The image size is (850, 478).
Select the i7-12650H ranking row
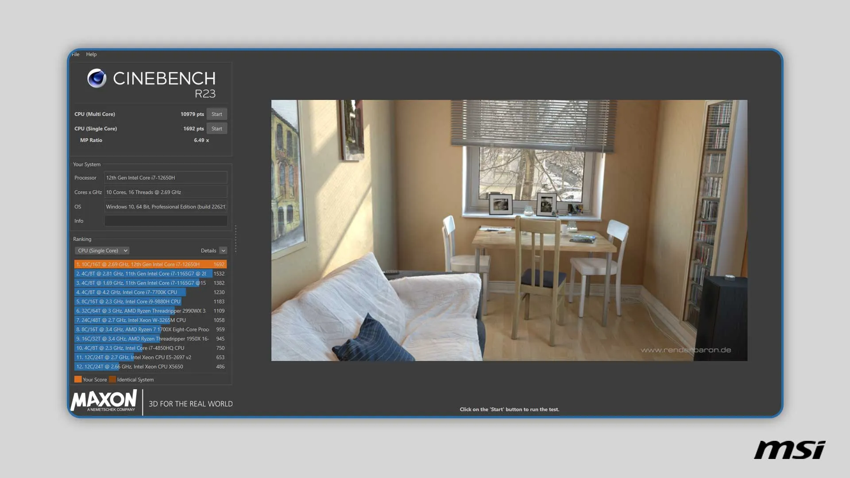(x=151, y=264)
